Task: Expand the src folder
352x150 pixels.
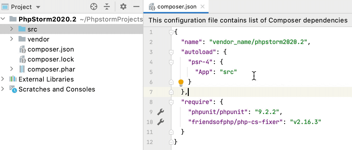Action: pyautogui.click(x=11, y=29)
